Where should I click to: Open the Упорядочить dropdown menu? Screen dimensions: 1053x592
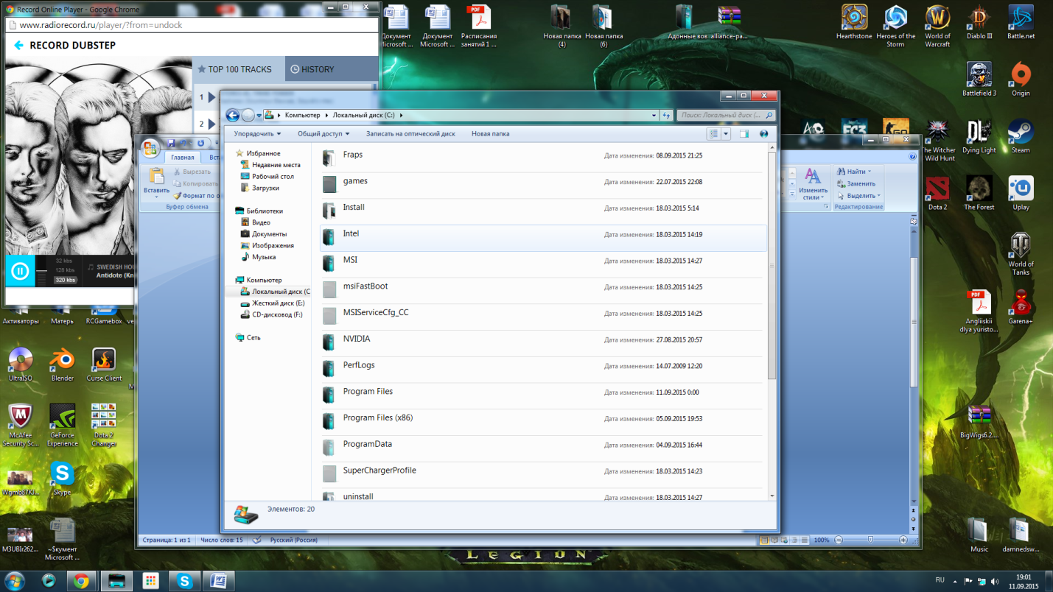coord(258,134)
